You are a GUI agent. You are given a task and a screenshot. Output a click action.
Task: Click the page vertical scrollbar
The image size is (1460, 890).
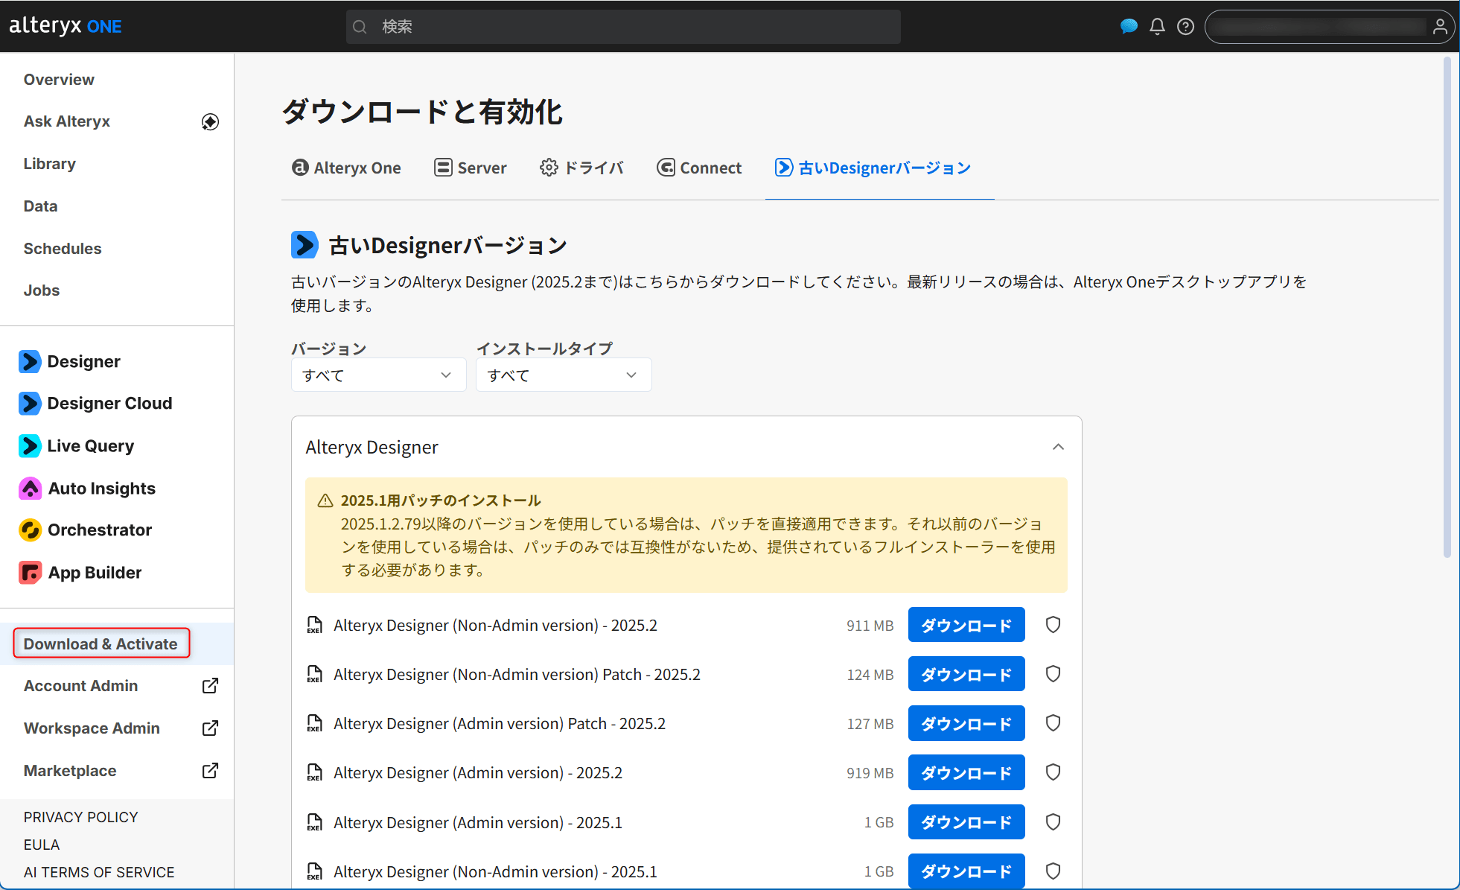(x=1447, y=305)
